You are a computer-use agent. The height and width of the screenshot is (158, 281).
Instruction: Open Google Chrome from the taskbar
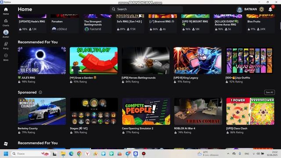click(x=79, y=154)
